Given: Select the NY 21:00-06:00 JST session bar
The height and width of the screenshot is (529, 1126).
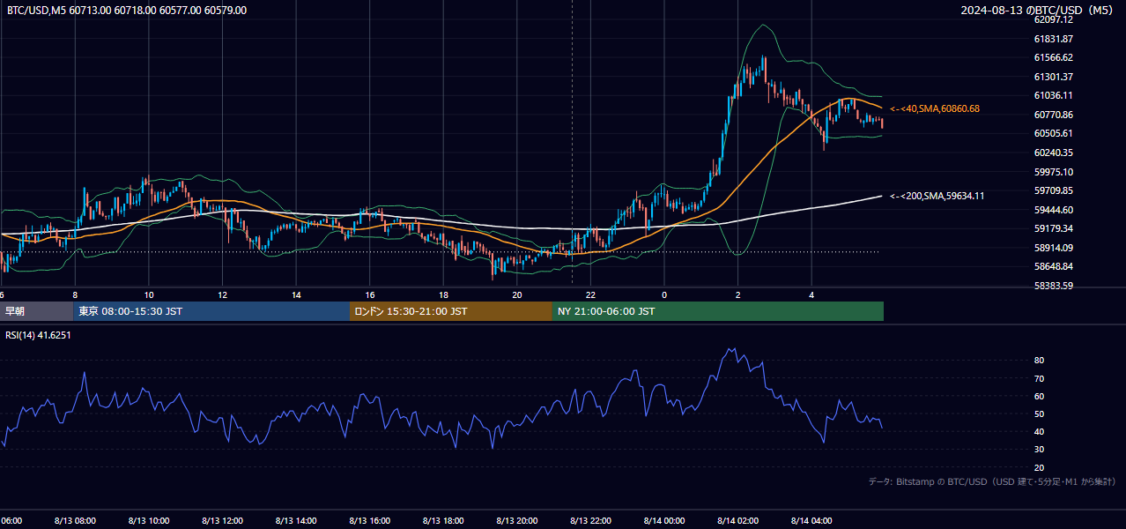Looking at the screenshot, I should click(x=718, y=311).
